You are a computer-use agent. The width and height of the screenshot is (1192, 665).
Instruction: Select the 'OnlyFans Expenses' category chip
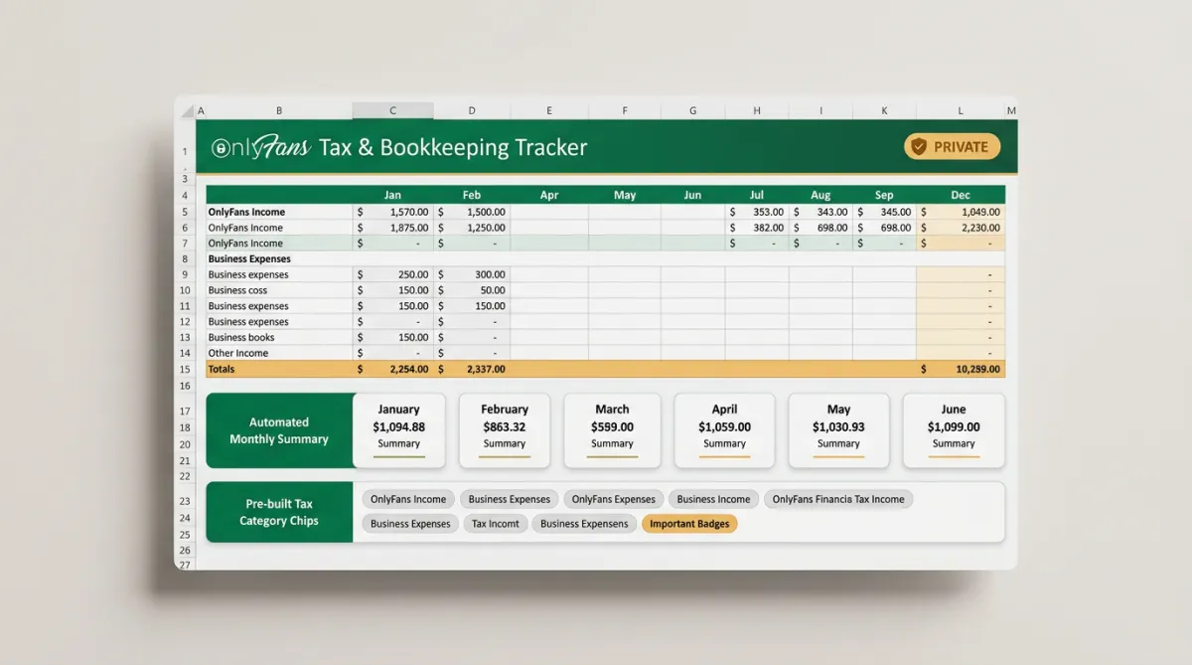(x=614, y=499)
